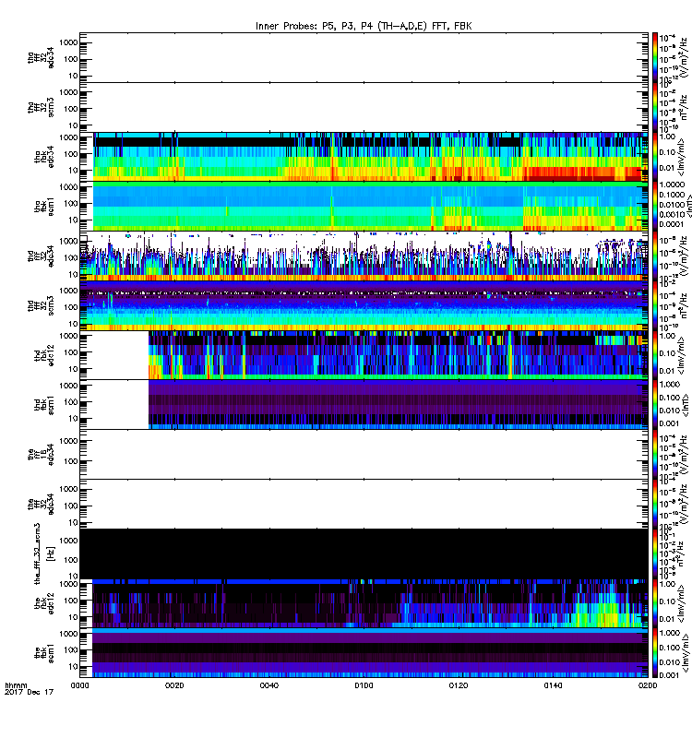Click the color bar beside the fbk scm1 panel
This screenshot has width=692, height=738.
tap(655, 652)
